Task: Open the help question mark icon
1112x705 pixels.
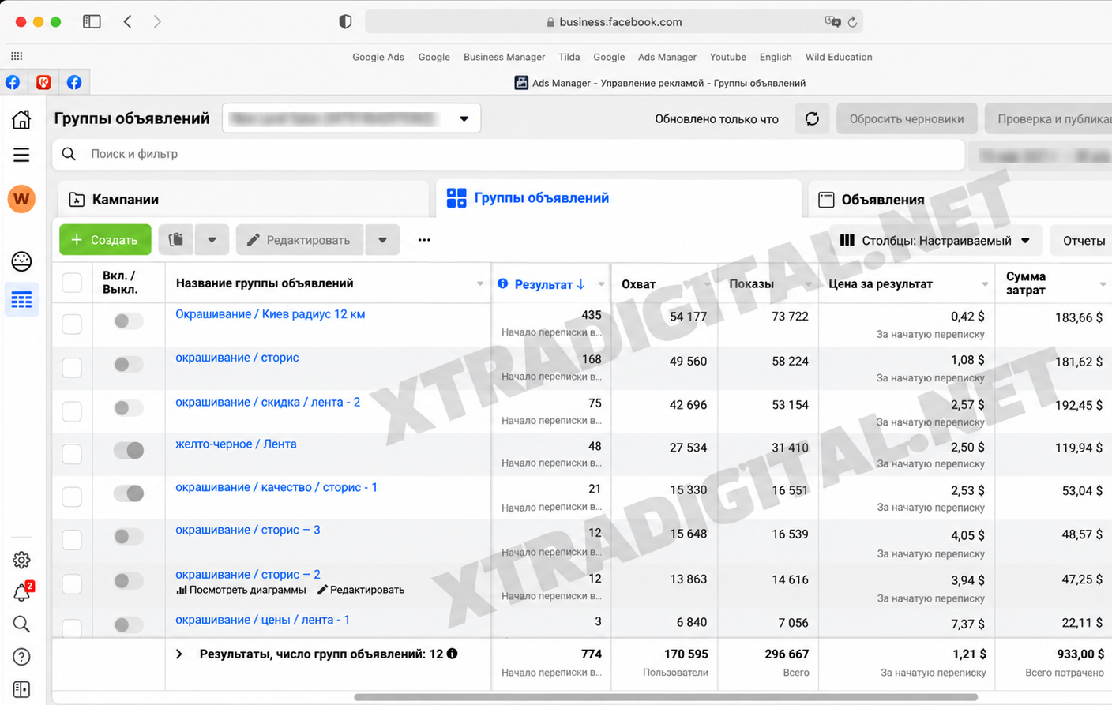Action: 21,657
